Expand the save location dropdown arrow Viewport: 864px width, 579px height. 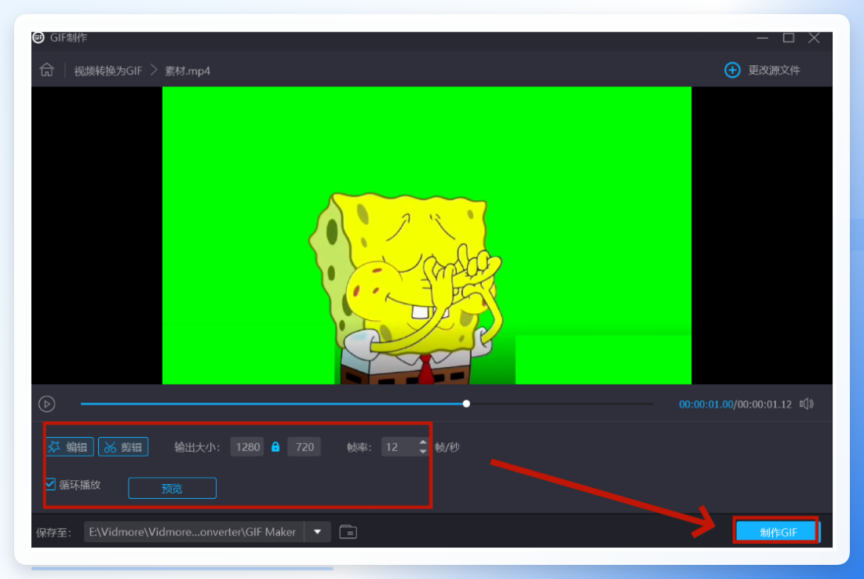click(317, 532)
